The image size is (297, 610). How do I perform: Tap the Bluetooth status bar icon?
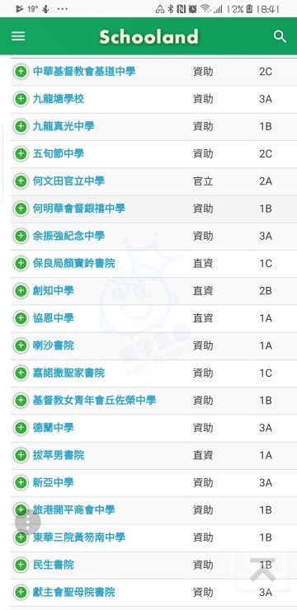coord(170,9)
